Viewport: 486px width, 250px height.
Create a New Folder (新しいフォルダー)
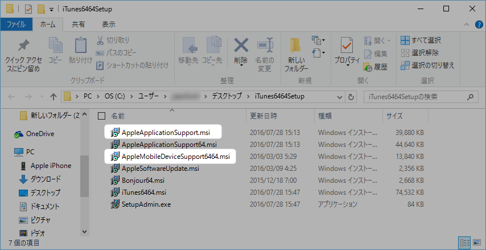(296, 55)
